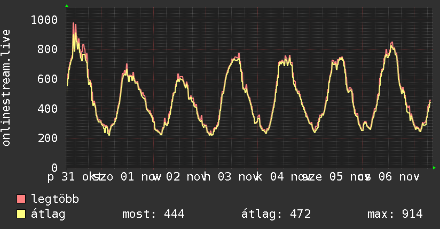
Task: Click the 400 y-axis tick label
Action: (x=47, y=109)
